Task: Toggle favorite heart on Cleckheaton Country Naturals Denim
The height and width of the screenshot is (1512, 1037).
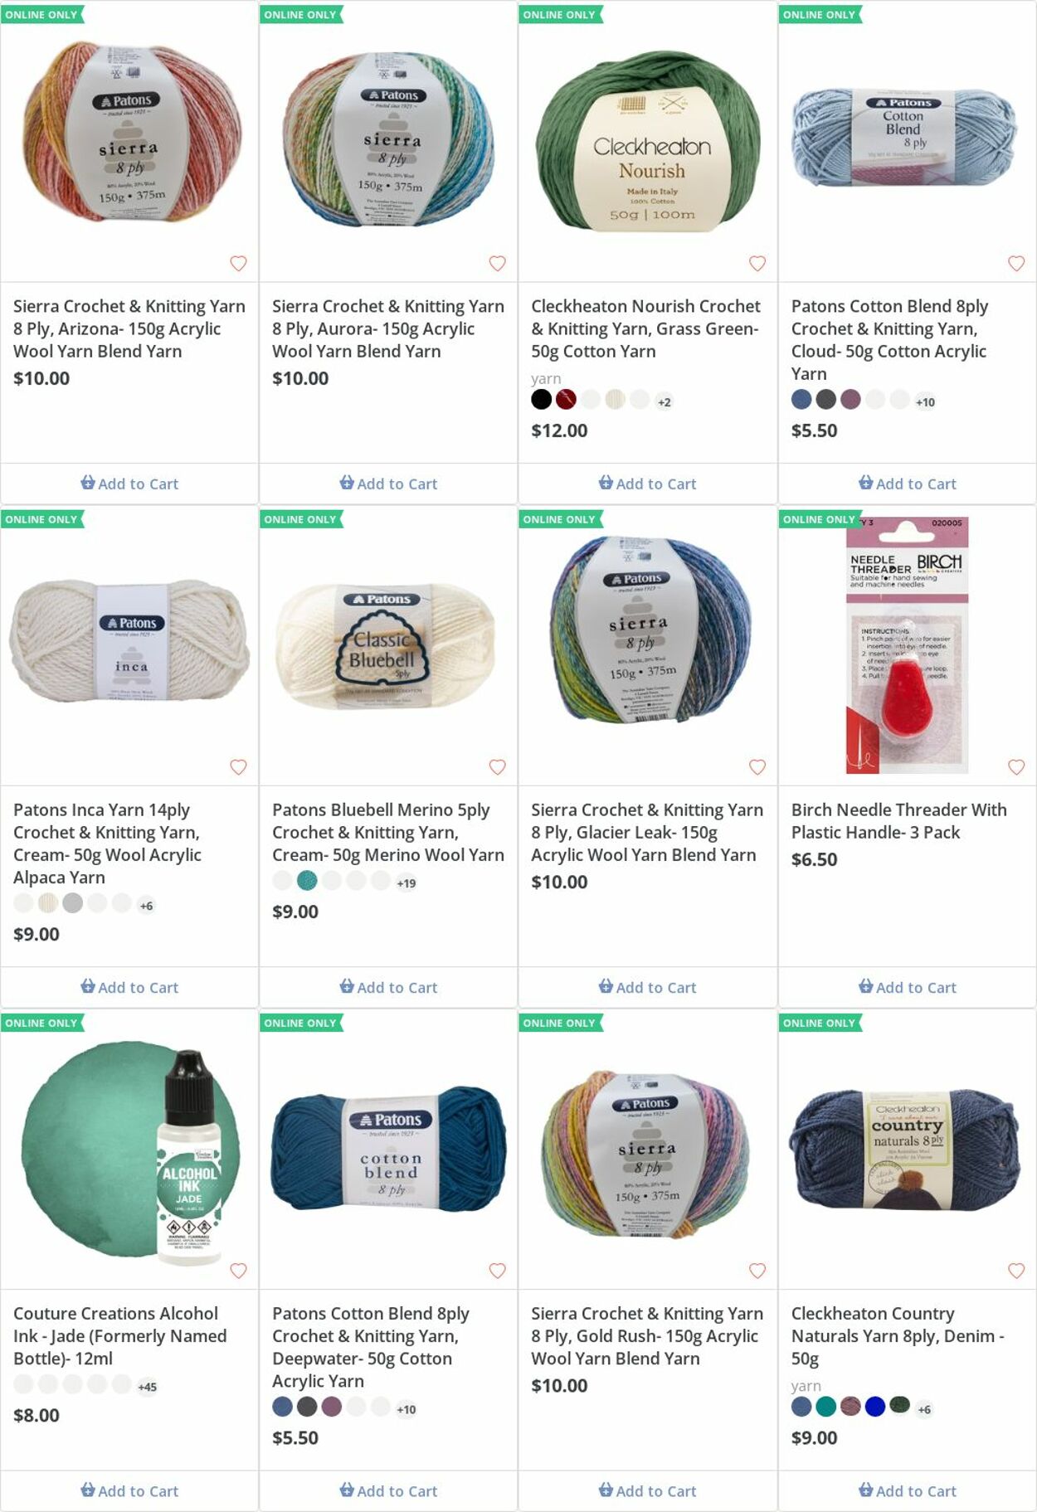Action: coord(1016,1271)
